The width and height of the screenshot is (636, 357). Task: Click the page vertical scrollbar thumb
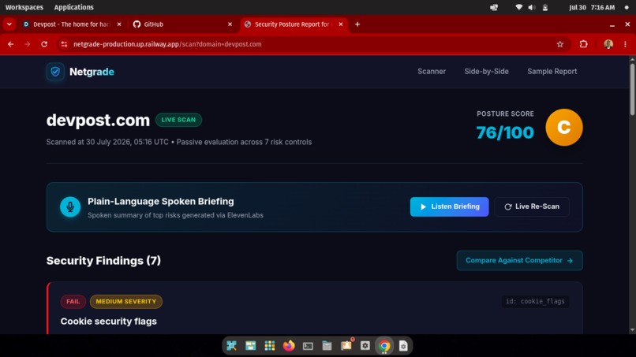tap(632, 89)
